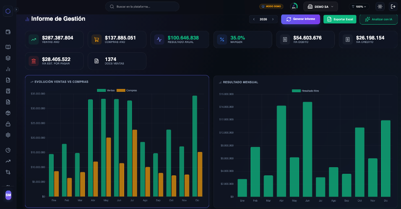Click the Exportar Excel button

coord(340,19)
